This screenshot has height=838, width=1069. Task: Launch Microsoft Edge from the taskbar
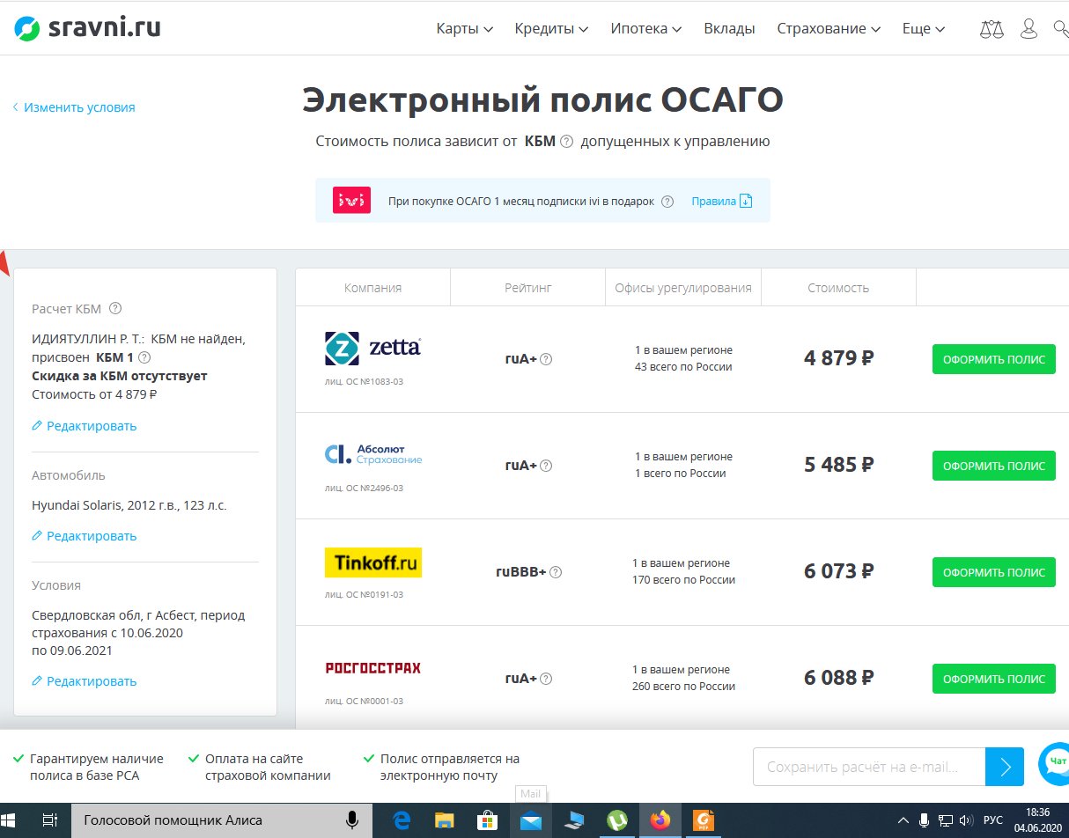402,820
